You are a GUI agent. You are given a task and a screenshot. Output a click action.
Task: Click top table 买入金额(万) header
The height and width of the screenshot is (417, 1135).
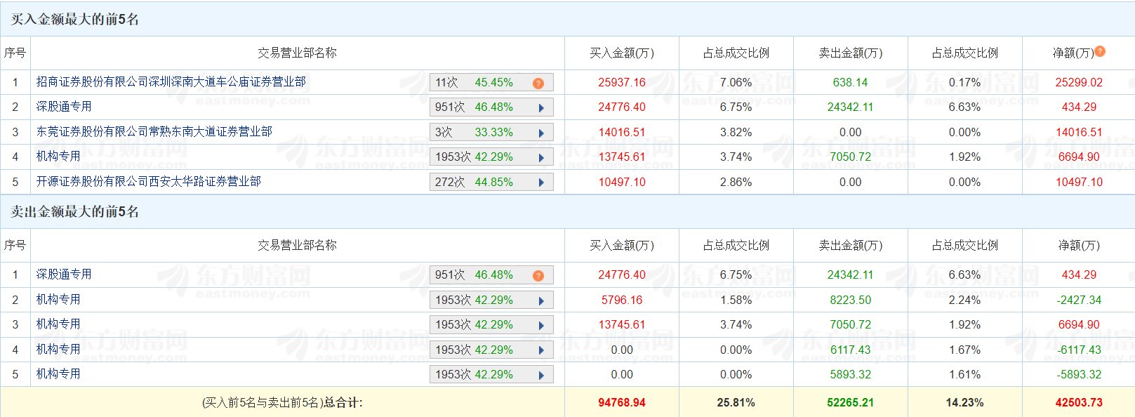click(x=622, y=53)
